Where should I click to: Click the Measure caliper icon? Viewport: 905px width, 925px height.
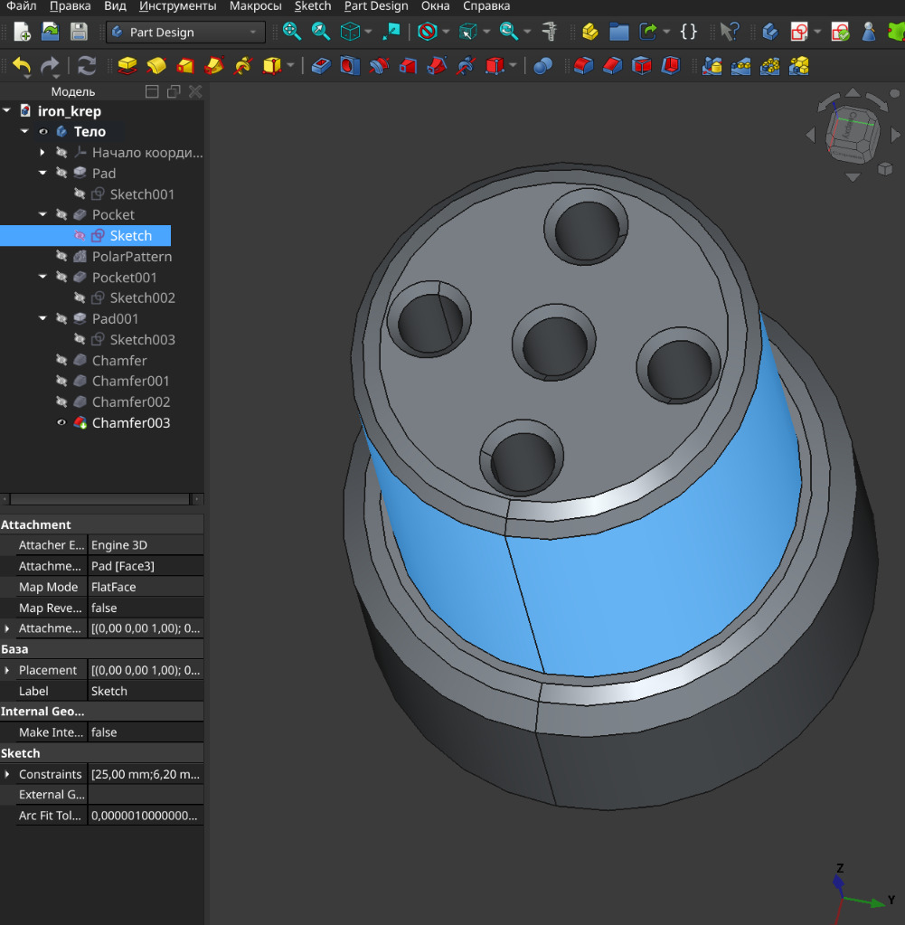(x=549, y=32)
